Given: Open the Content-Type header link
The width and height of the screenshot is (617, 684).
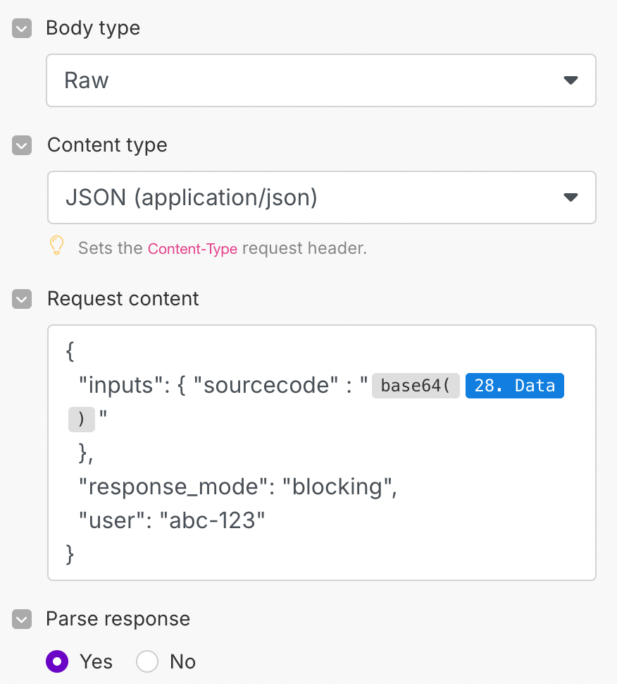Looking at the screenshot, I should (192, 249).
